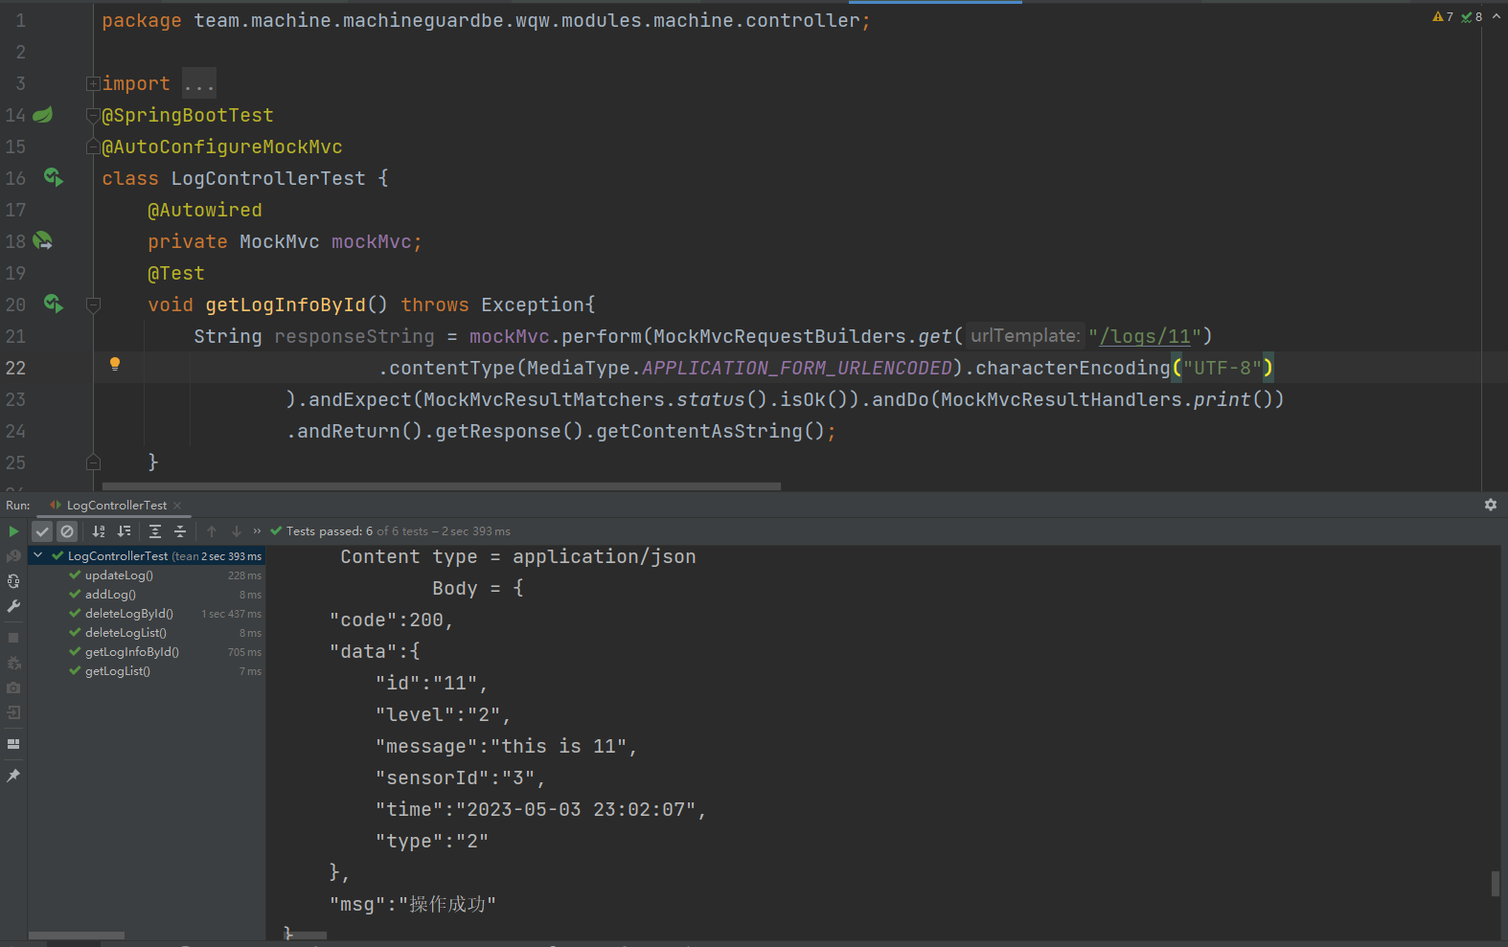The height and width of the screenshot is (947, 1508).
Task: Click the Expand All test results icon
Action: pos(155,531)
